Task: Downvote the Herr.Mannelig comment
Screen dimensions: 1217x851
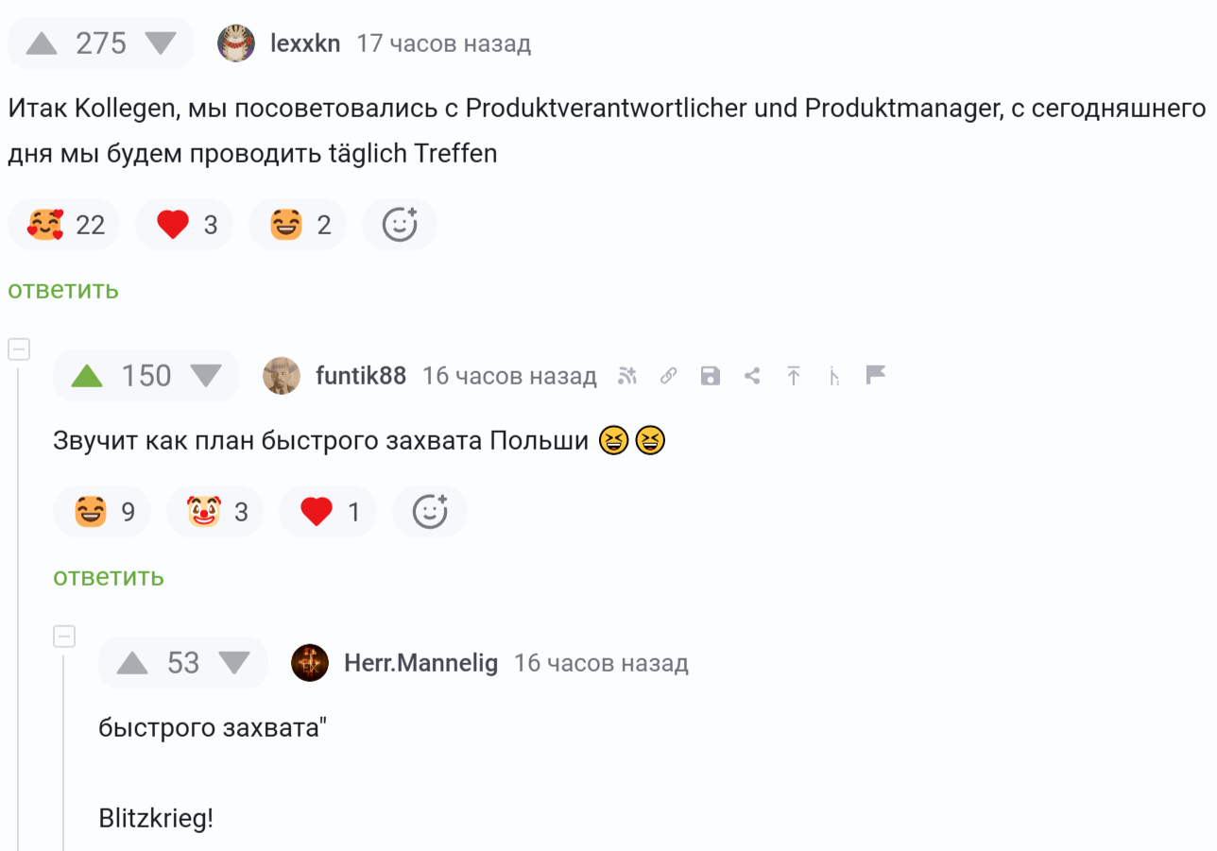Action: (233, 663)
